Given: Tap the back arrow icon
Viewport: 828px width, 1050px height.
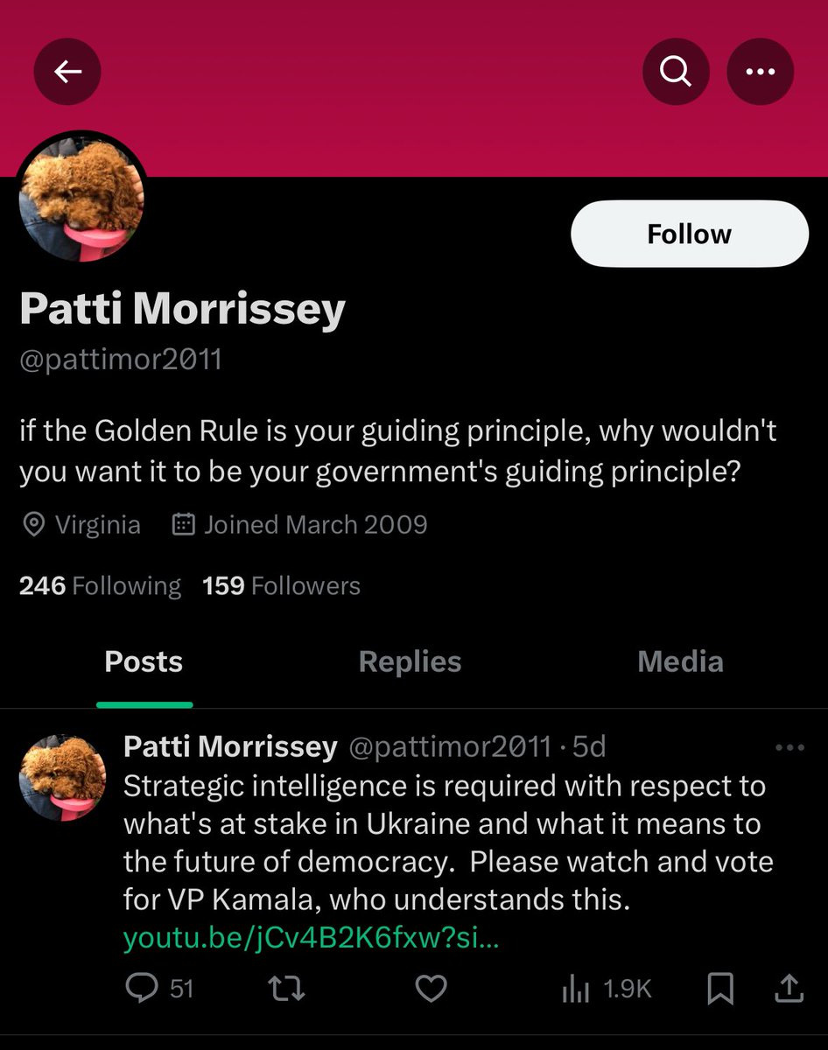Looking at the screenshot, I should coord(67,73).
